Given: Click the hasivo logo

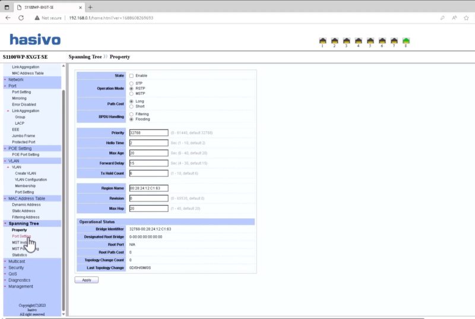Looking at the screenshot, I should pyautogui.click(x=35, y=40).
